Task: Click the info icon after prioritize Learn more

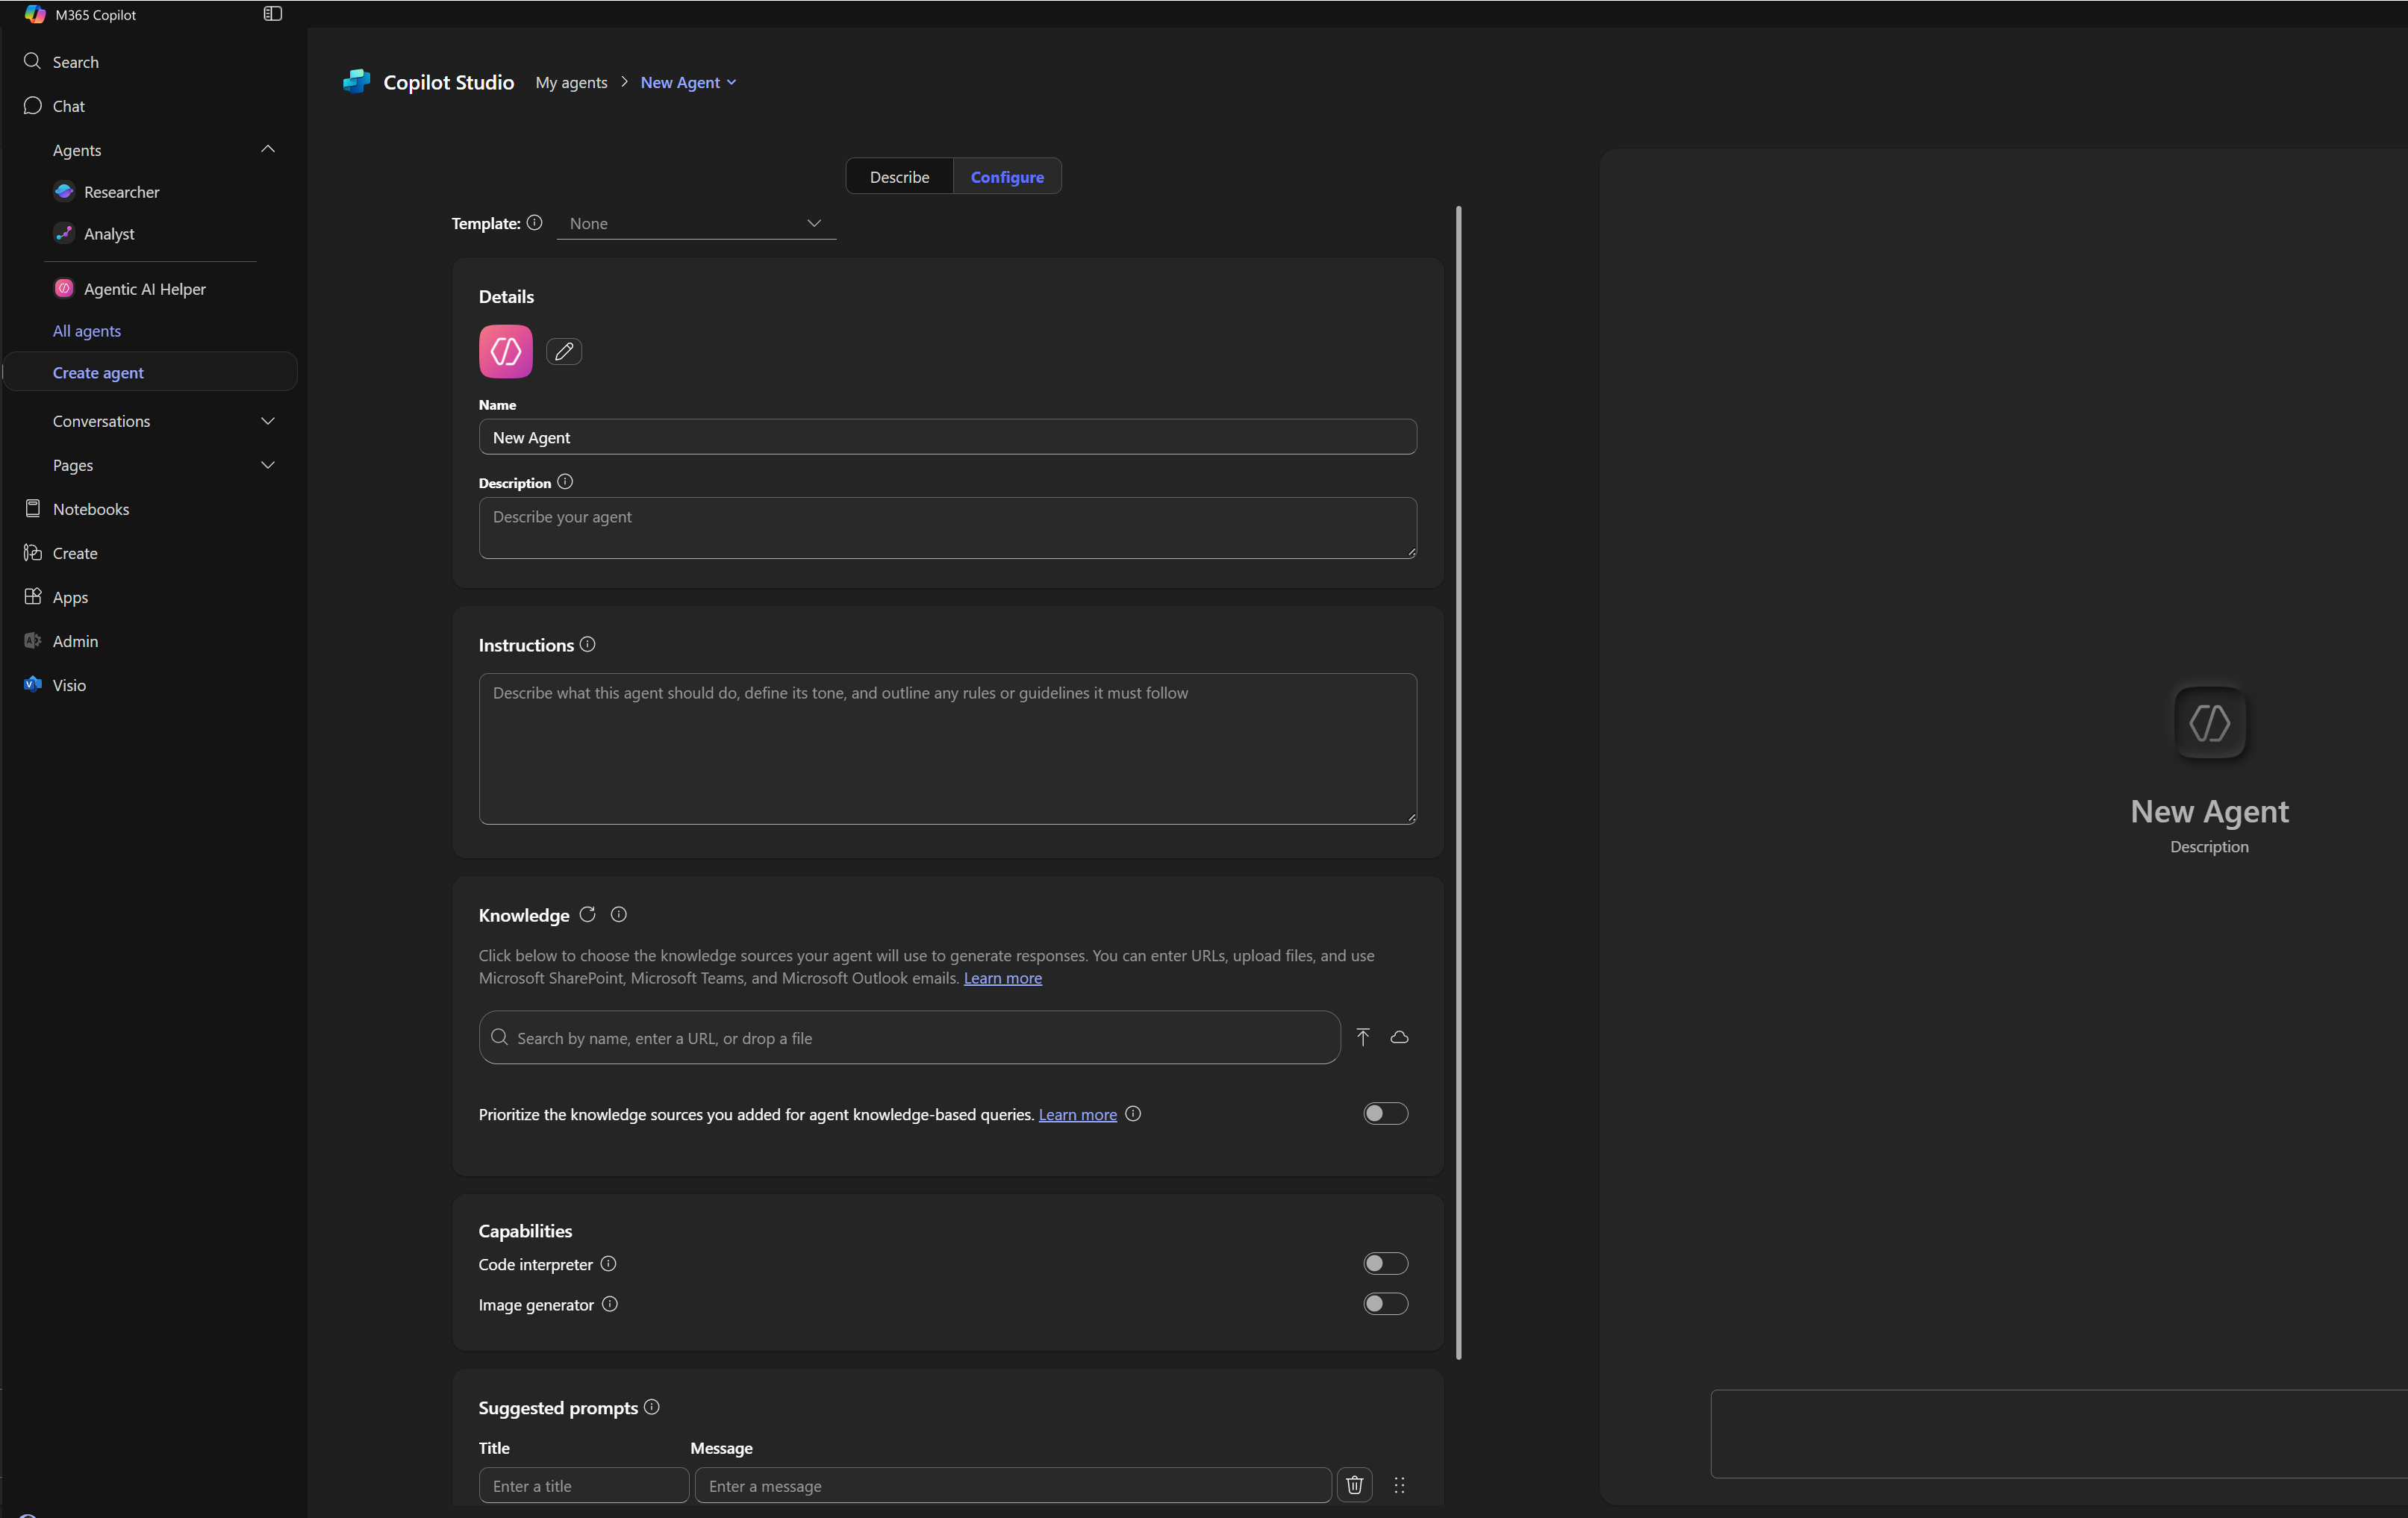Action: click(x=1133, y=1114)
